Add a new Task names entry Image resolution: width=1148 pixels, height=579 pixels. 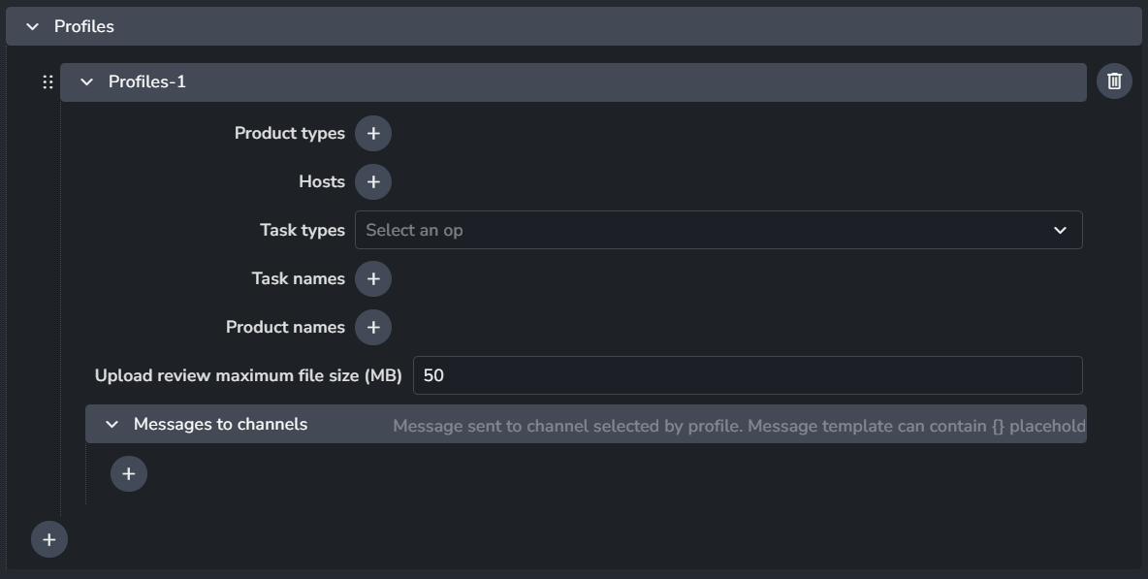pyautogui.click(x=373, y=279)
